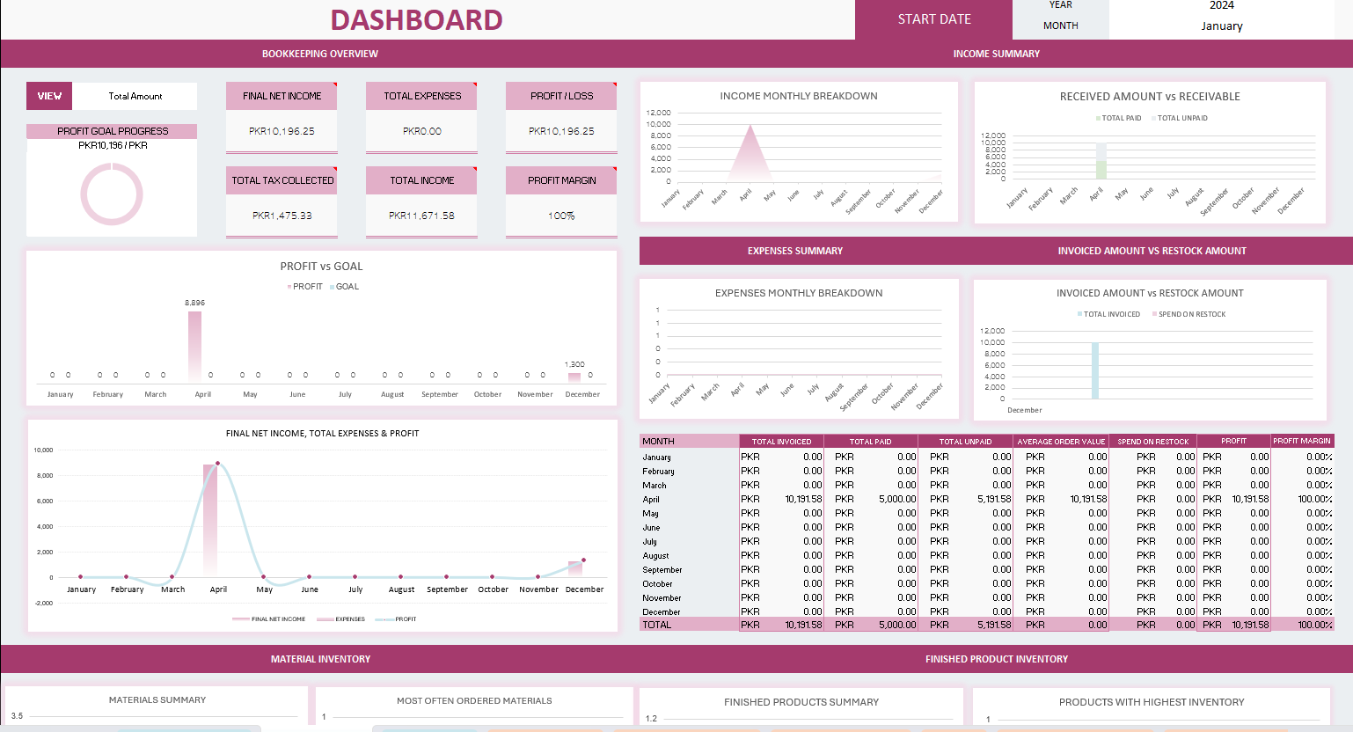Click the April data point on profit line

pos(217,463)
